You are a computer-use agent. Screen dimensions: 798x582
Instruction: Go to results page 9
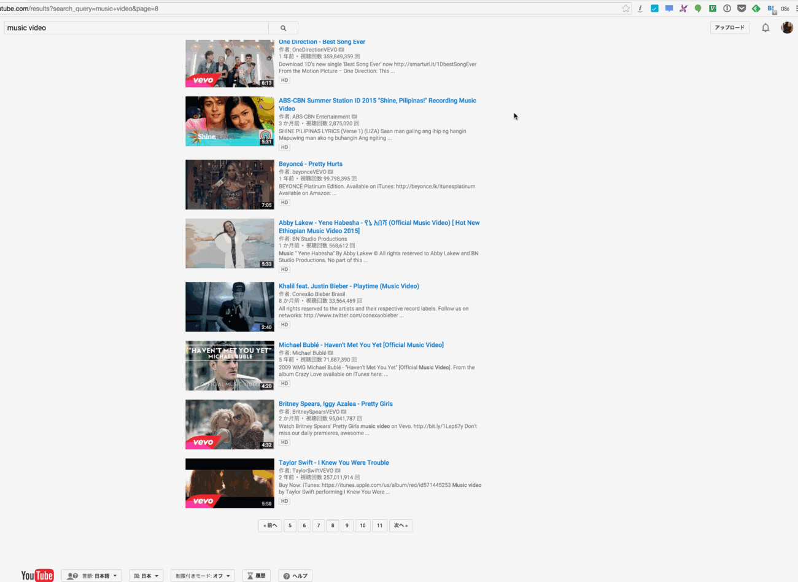tap(347, 526)
